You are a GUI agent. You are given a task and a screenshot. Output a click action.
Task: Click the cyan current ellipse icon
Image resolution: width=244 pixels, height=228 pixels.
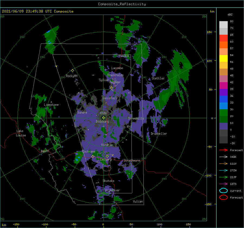point(223,191)
